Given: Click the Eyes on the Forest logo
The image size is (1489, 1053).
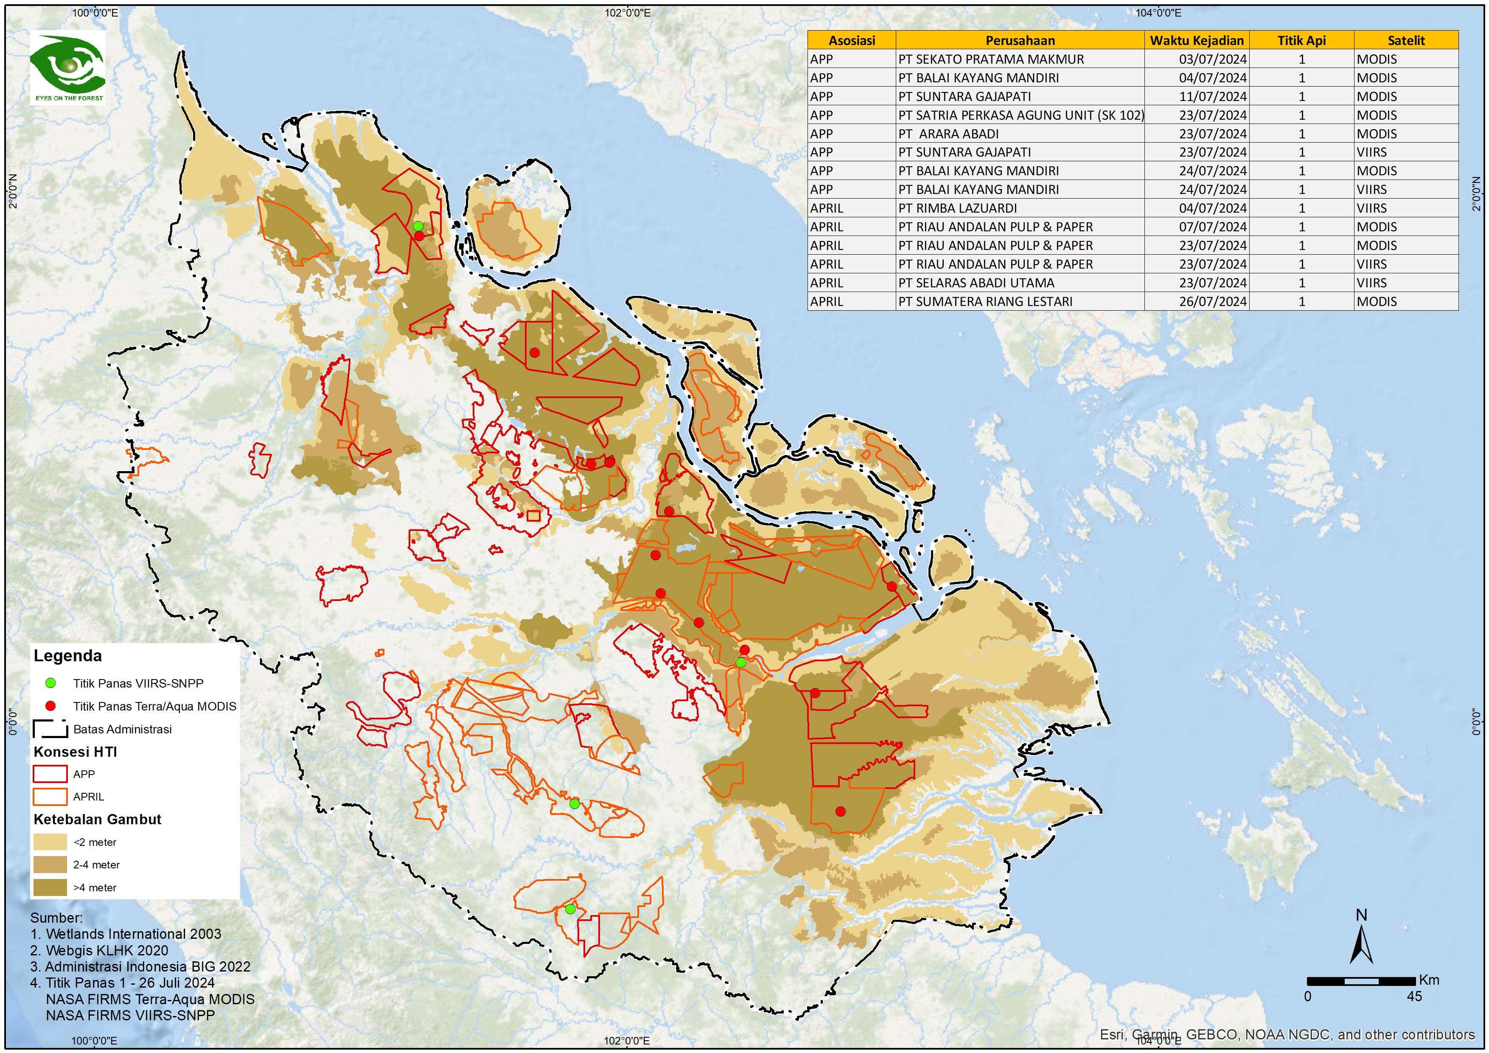Looking at the screenshot, I should click(67, 68).
